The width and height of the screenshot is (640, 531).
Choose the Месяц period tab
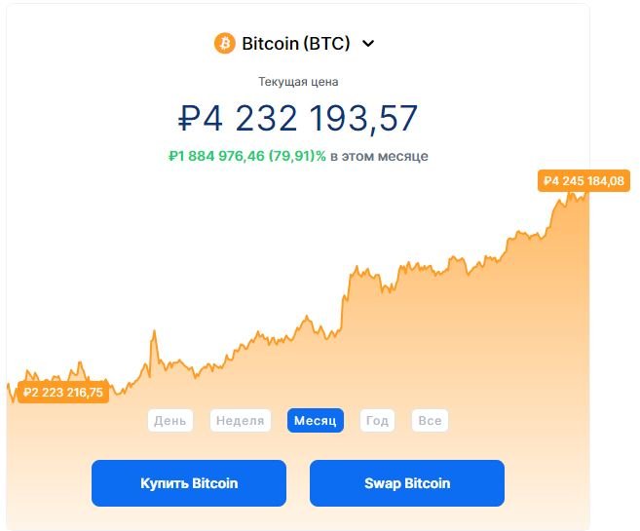tap(315, 420)
